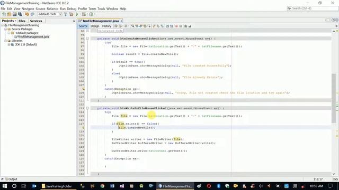Open Visual Studio taskbar icon
Screen dimensions: 339x190
click(x=122, y=186)
